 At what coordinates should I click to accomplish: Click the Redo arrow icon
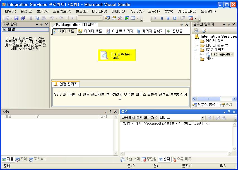tap(61, 18)
